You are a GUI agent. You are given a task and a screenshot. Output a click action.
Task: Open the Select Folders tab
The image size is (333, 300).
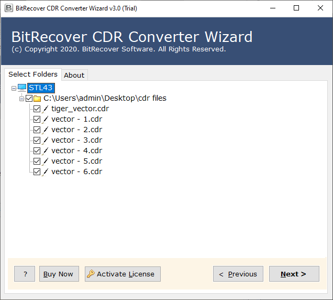coord(33,74)
